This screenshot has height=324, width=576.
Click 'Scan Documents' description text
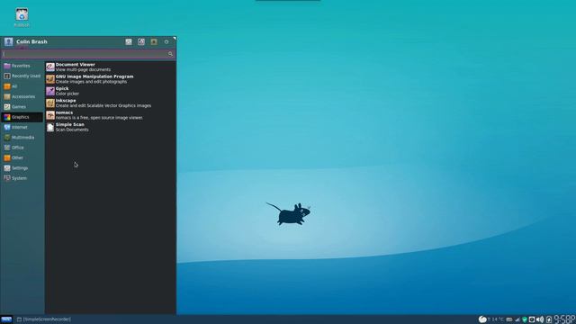72,130
